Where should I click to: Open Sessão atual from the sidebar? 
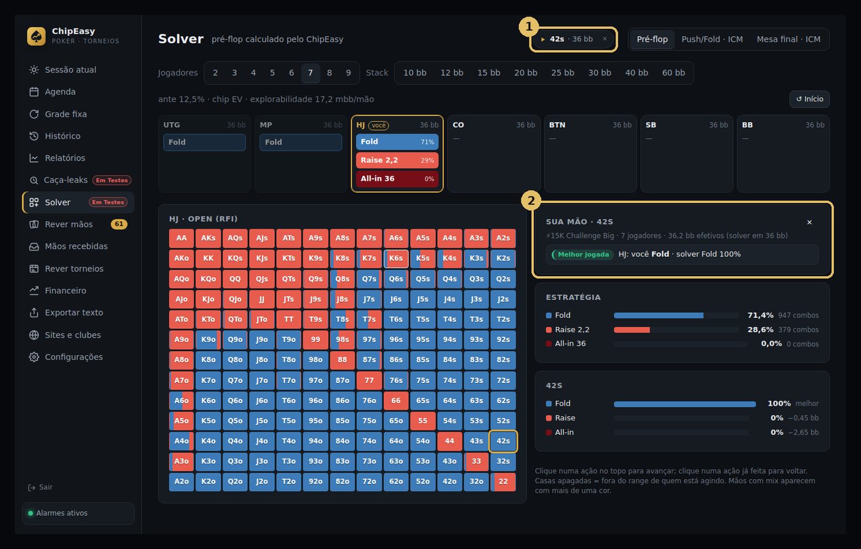(78, 70)
